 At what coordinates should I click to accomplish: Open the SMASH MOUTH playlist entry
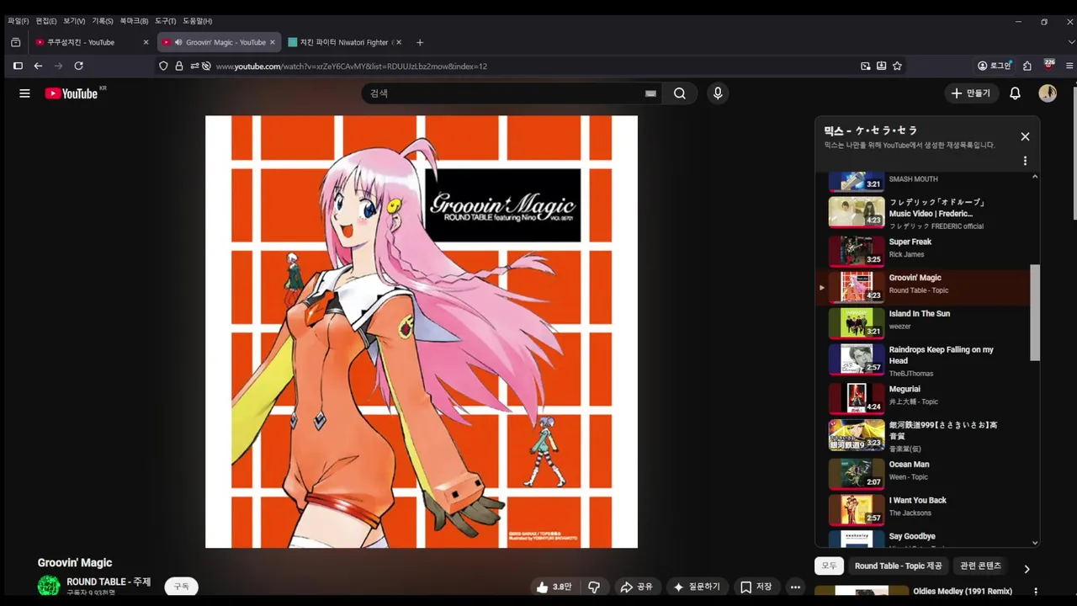923,181
